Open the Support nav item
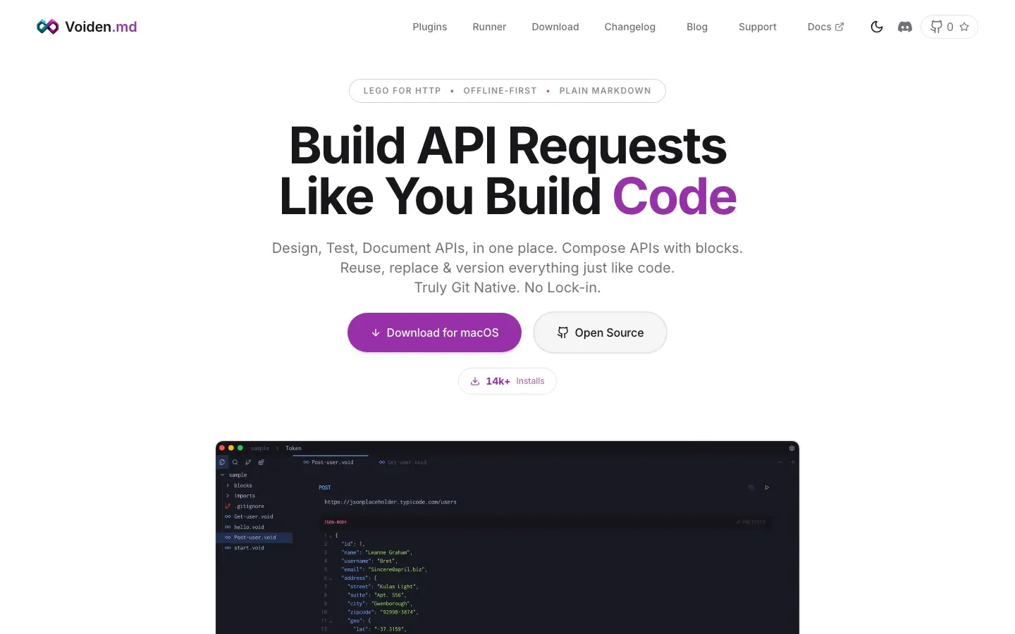The image size is (1015, 634). pos(758,27)
